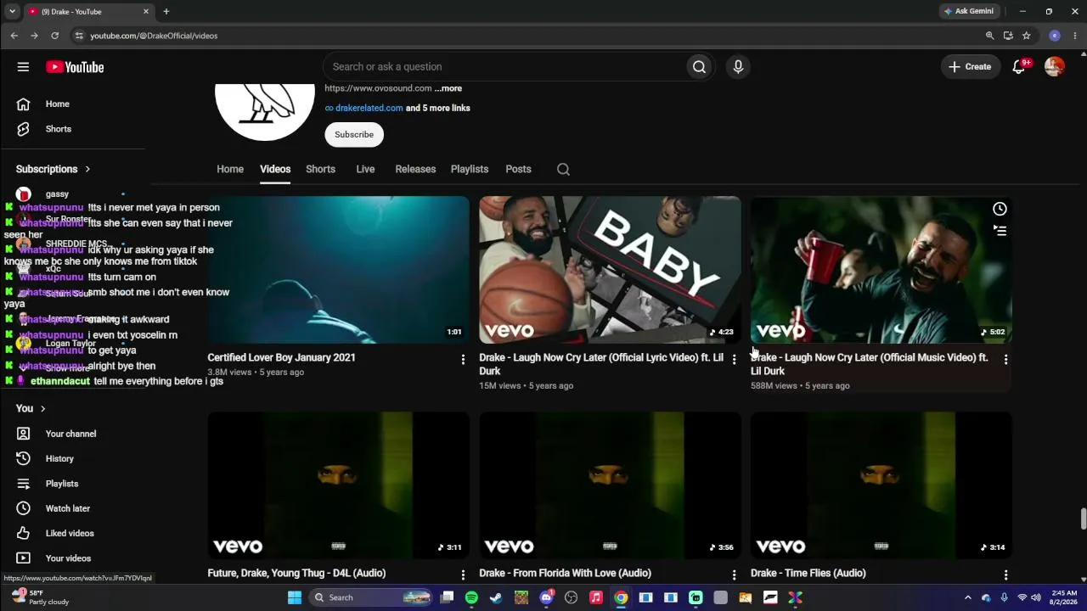Open the account avatar menu in YouTube

[x=1055, y=67]
